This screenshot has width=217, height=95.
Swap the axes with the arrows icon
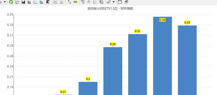69,2
